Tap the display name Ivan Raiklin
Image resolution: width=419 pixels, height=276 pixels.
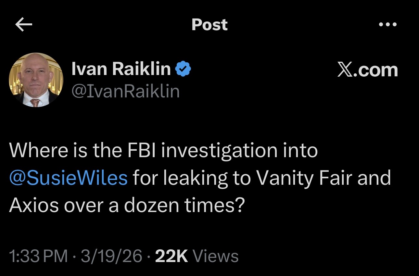121,69
